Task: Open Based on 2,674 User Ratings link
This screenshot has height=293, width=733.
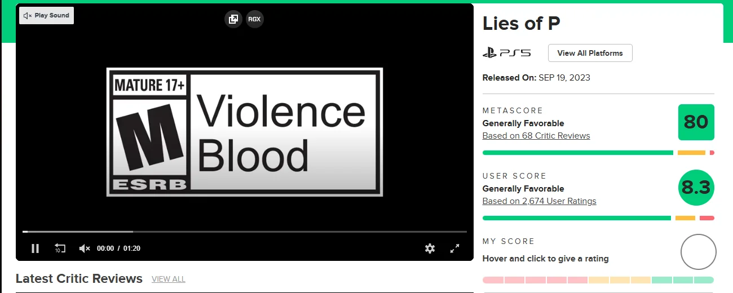Action: (x=540, y=201)
